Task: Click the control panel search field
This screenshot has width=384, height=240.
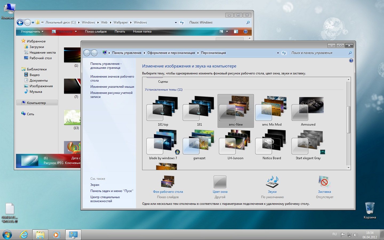Action: tap(317, 53)
